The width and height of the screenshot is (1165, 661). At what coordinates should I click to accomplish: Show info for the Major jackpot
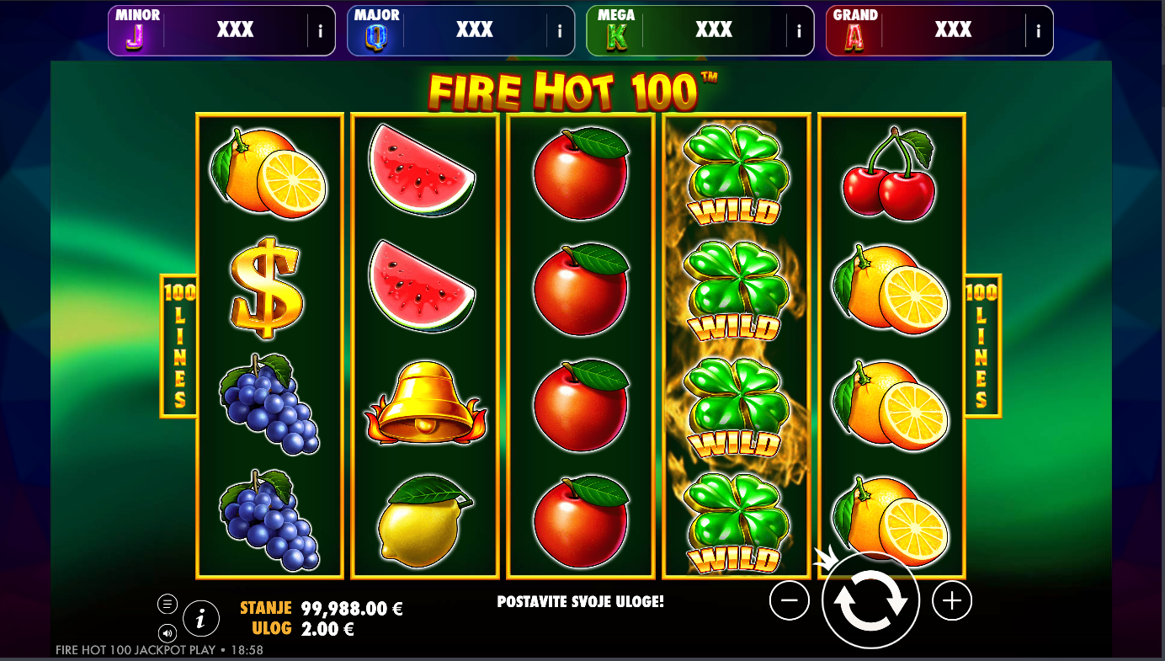point(560,31)
